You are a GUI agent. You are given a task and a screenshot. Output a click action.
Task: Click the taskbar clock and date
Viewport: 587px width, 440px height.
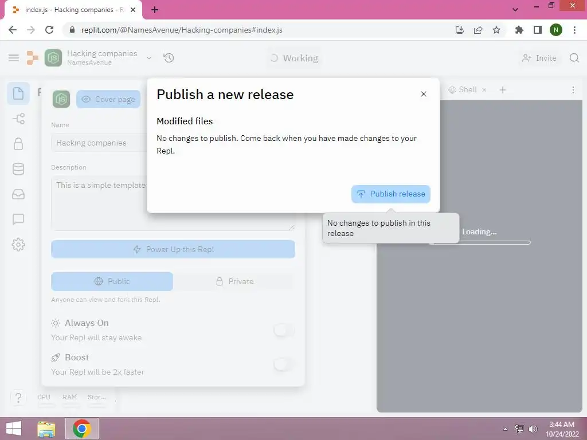(x=562, y=429)
